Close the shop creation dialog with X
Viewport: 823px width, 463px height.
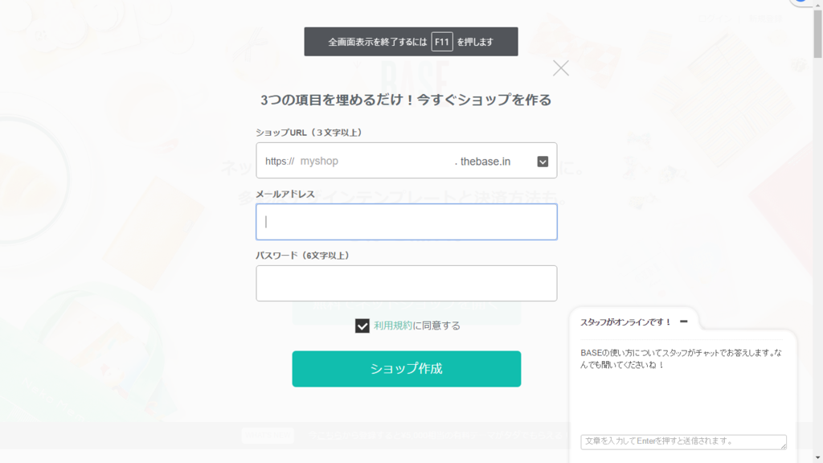coord(560,68)
